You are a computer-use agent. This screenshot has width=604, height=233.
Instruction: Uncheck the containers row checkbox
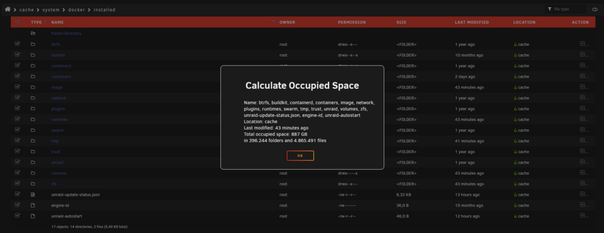coord(18,76)
